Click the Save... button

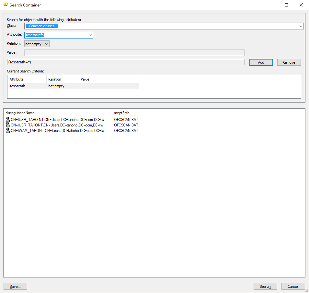15,287
